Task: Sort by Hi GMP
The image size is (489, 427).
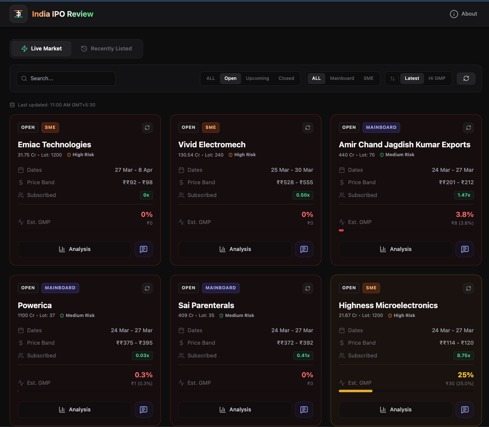Action: pyautogui.click(x=437, y=78)
